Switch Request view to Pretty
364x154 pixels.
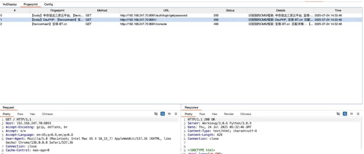point(6,114)
